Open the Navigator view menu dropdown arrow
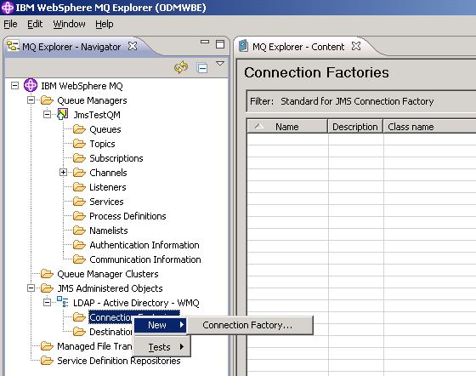The width and height of the screenshot is (476, 376). [220, 64]
